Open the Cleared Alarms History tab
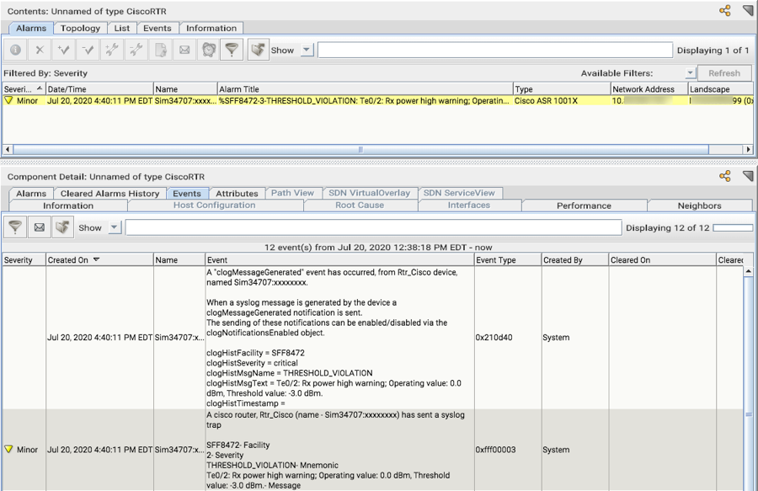This screenshot has width=758, height=491. click(x=109, y=194)
